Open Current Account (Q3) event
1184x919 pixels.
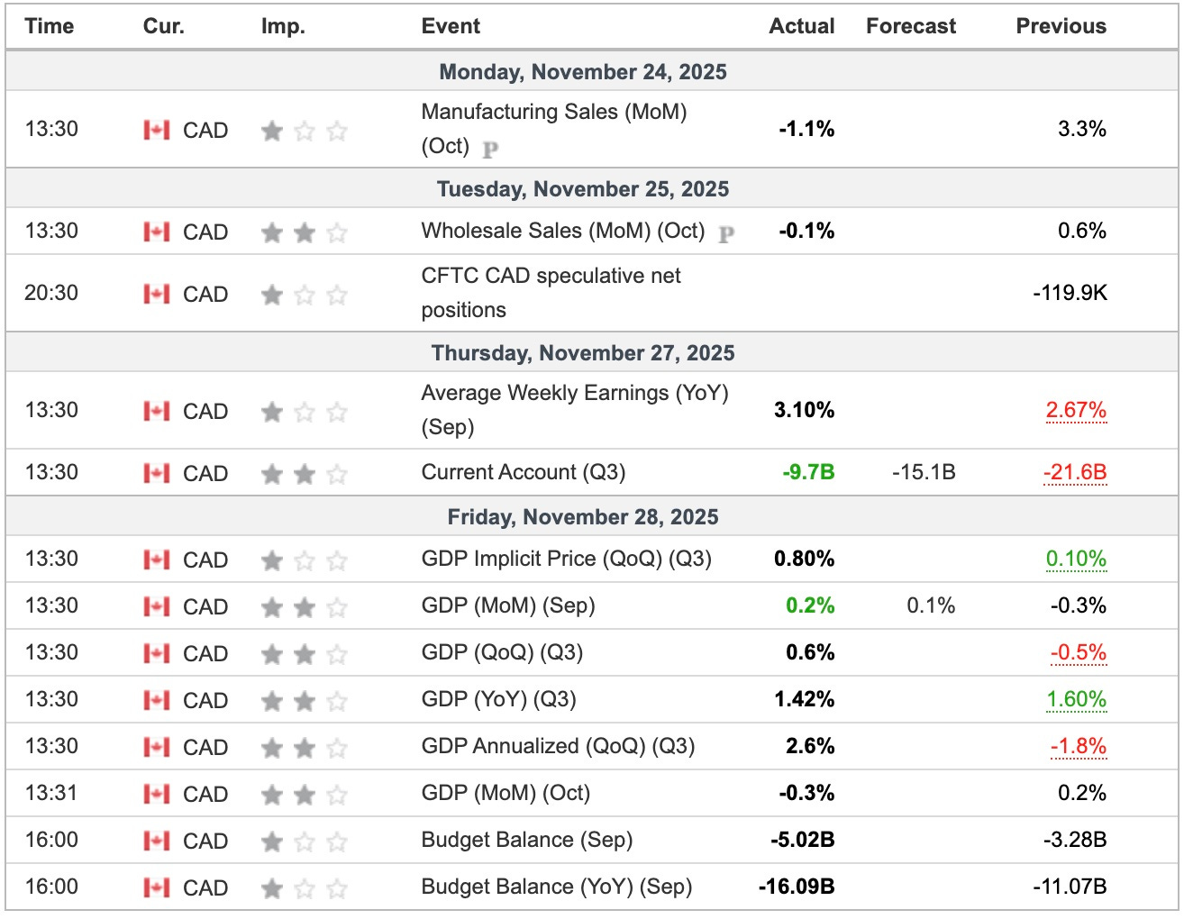point(523,472)
